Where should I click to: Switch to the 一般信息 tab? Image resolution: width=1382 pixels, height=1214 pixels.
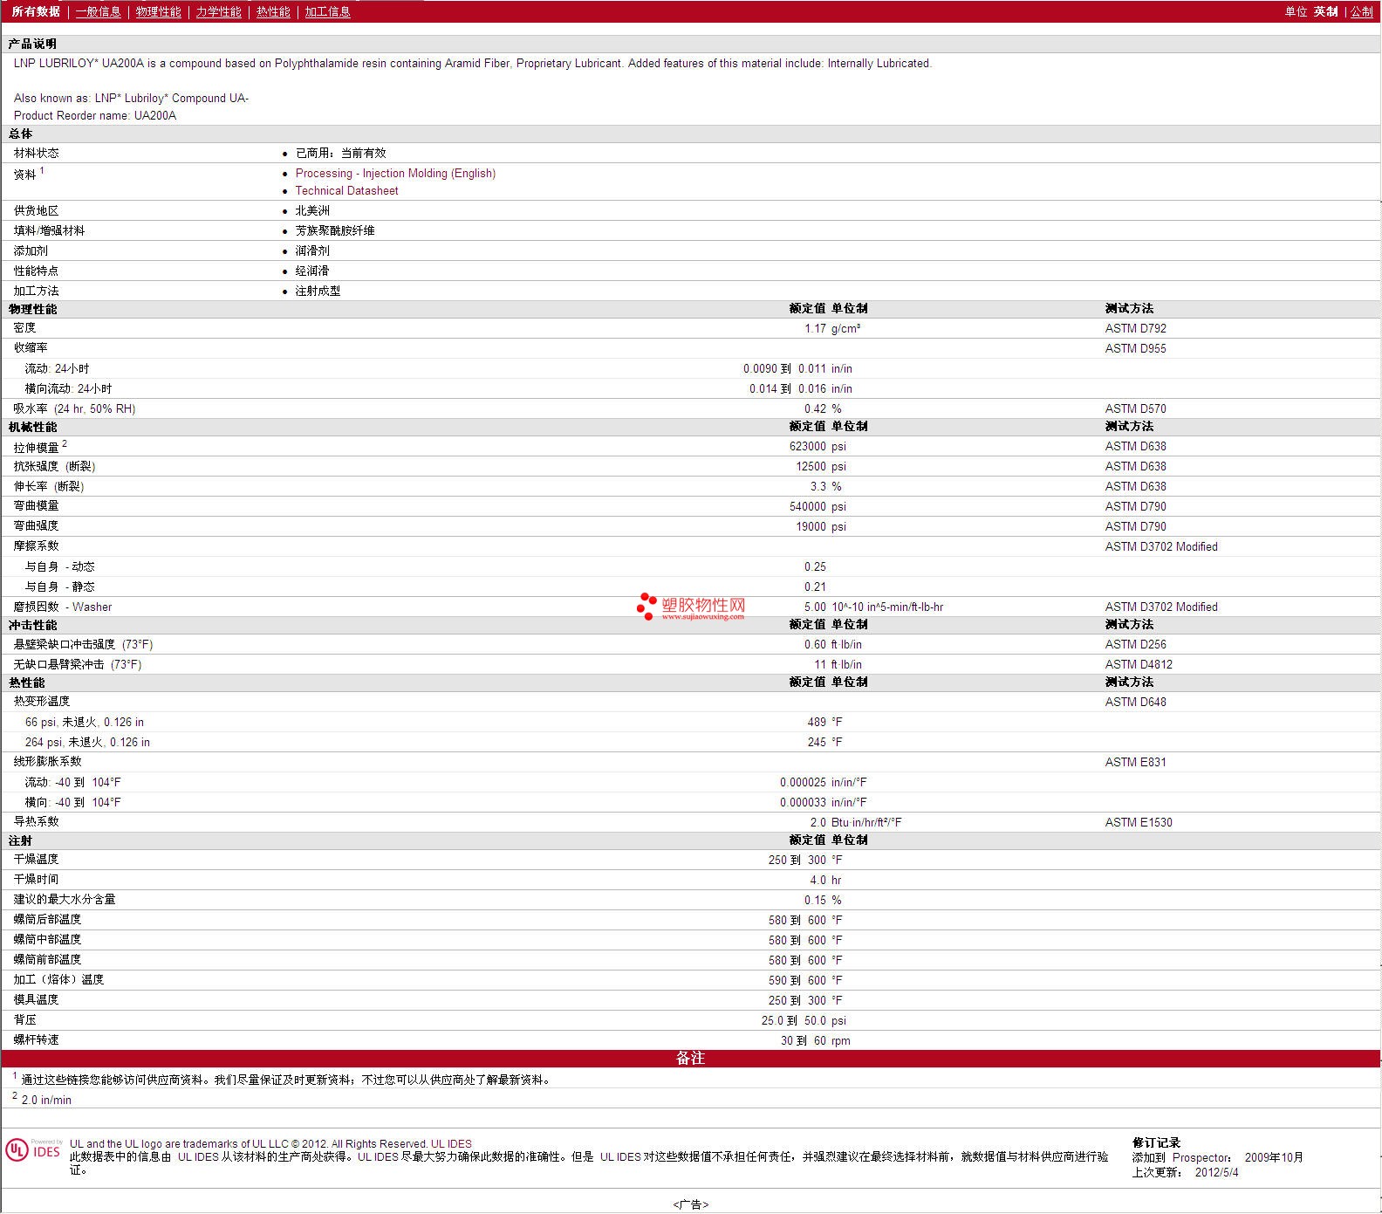click(98, 11)
